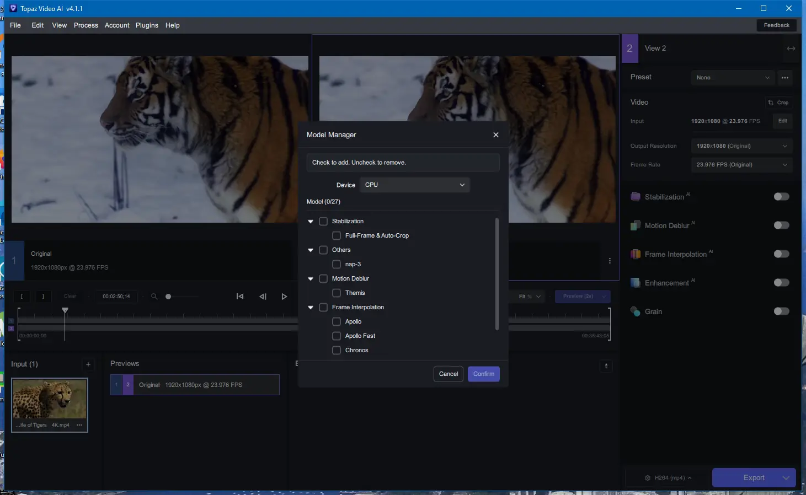The image size is (806, 495).
Task: Collapse the Frame Interpolation model group
Action: (311, 308)
